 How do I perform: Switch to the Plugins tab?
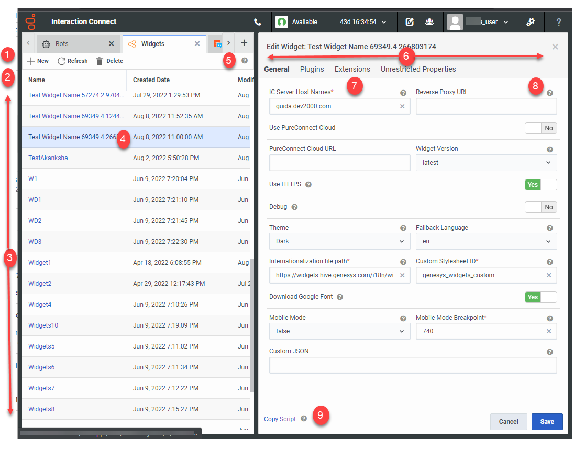[x=312, y=69]
